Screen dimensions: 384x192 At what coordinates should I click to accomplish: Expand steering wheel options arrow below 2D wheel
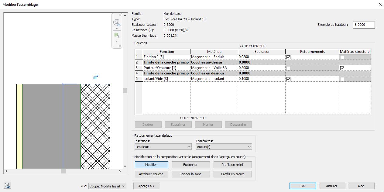click(117, 29)
